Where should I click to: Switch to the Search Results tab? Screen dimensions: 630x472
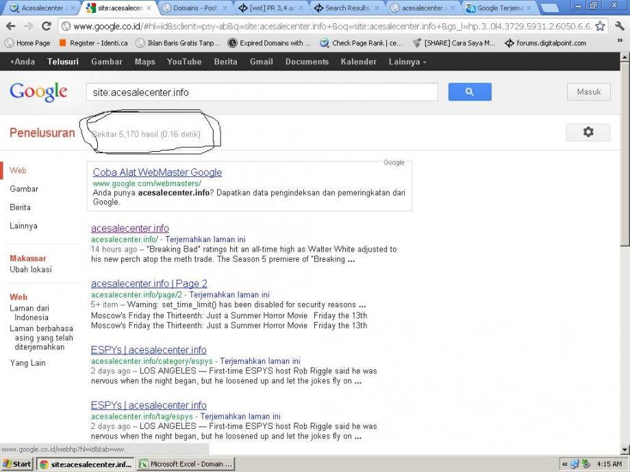[x=347, y=8]
